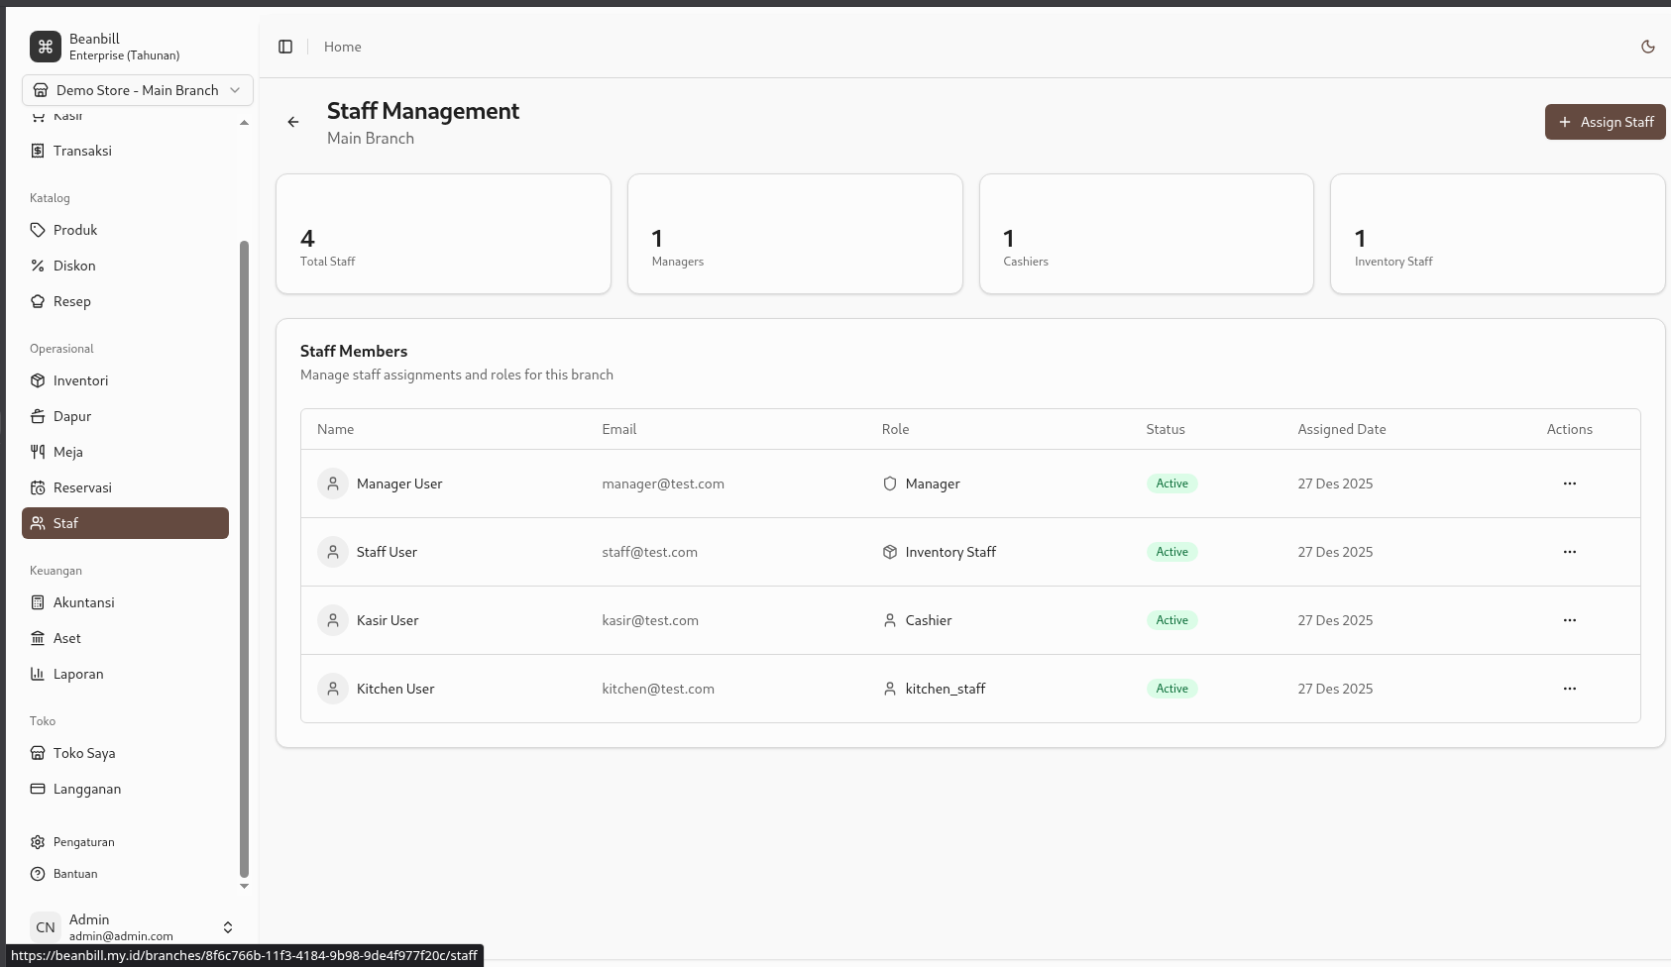Click the Kasir User avatar

[x=333, y=620]
